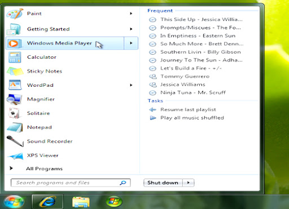This screenshot has height=209, width=289.
Task: Click the Sticky Notes icon
Action: point(15,72)
